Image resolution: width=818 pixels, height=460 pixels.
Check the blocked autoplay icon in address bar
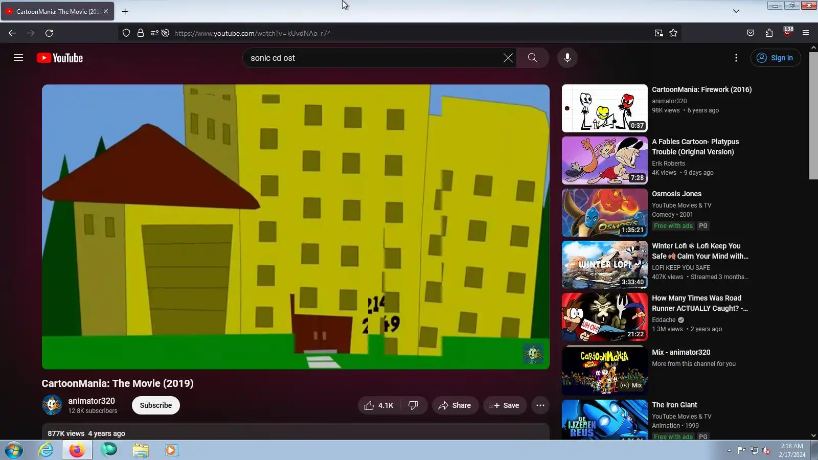click(x=165, y=33)
